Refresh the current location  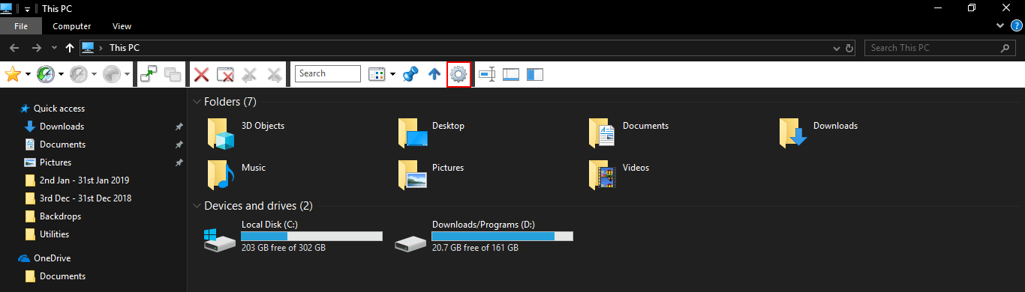849,48
